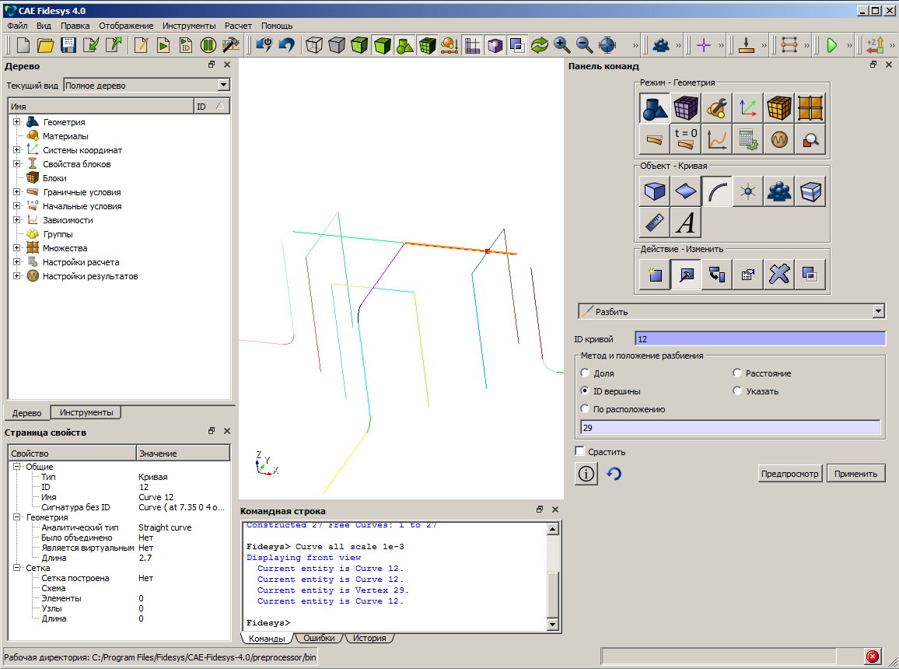Expand the Системы координат tree node

pos(16,149)
